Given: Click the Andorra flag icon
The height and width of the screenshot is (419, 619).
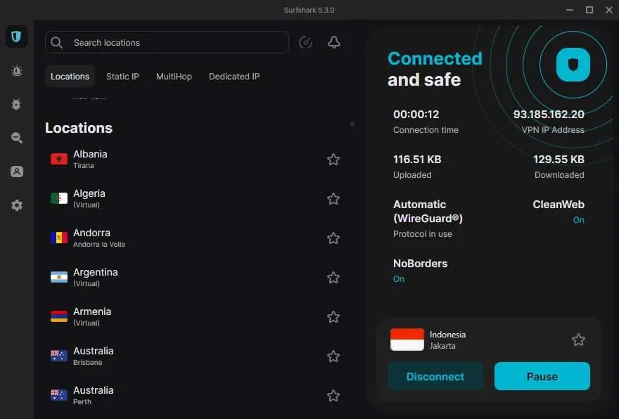Looking at the screenshot, I should (x=59, y=238).
